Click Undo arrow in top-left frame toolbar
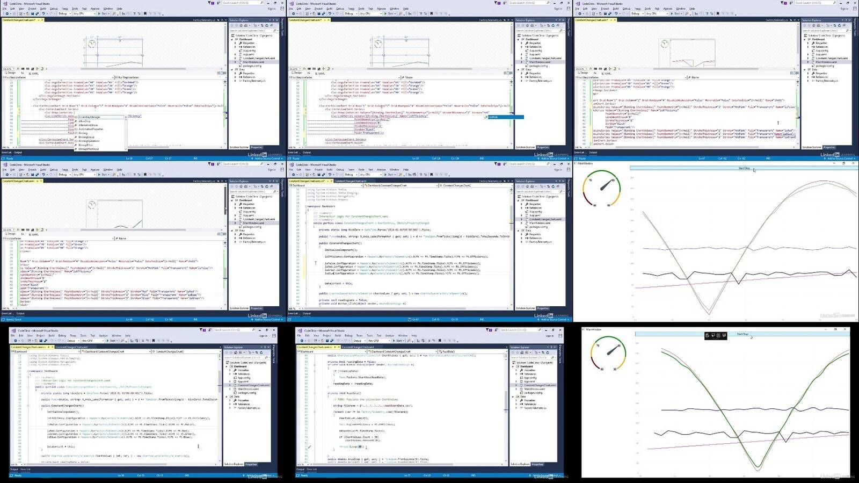The image size is (859, 483). [x=43, y=13]
